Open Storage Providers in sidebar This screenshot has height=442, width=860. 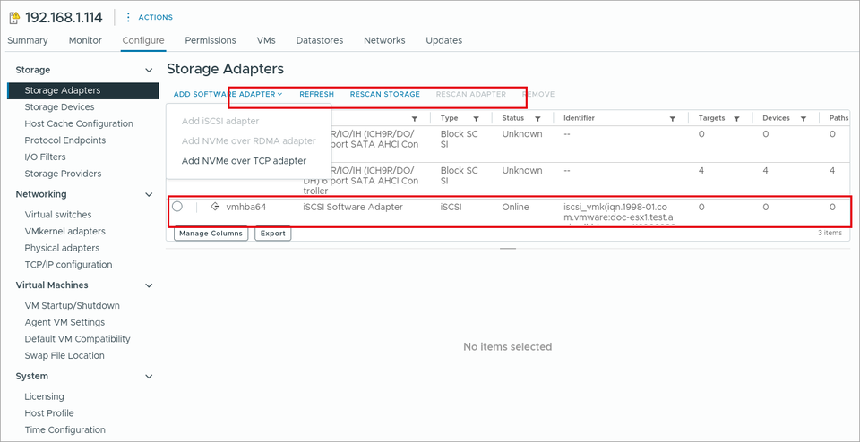pos(63,174)
